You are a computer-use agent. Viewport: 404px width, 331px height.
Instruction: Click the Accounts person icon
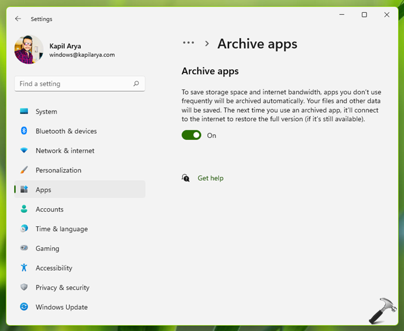pyautogui.click(x=24, y=209)
